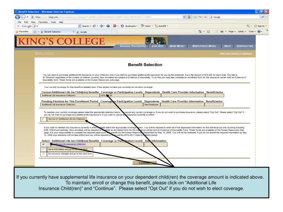This screenshot has height=212, width=283.
Task: Expand the address bar history dropdown
Action: [184, 17]
